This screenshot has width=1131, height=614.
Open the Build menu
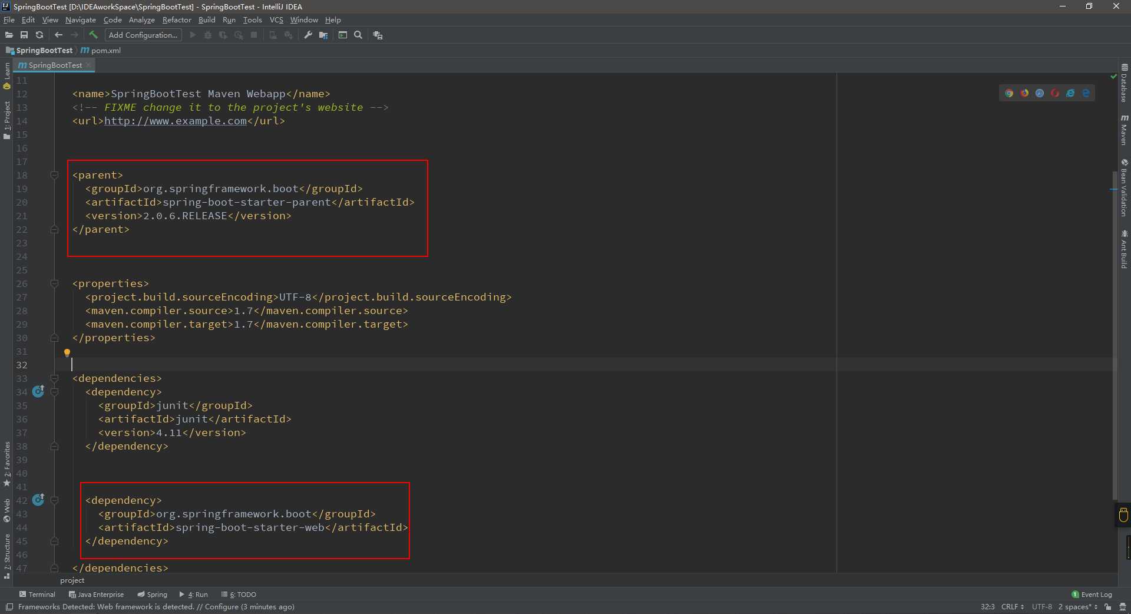pyautogui.click(x=207, y=20)
